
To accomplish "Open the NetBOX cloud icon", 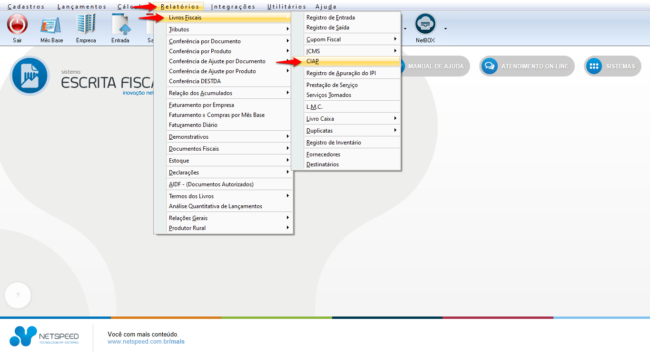I will (425, 24).
